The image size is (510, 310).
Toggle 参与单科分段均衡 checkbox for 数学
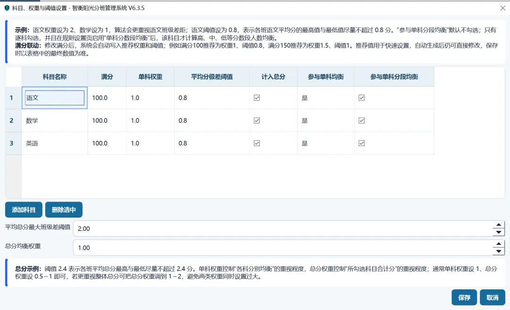pyautogui.click(x=361, y=121)
